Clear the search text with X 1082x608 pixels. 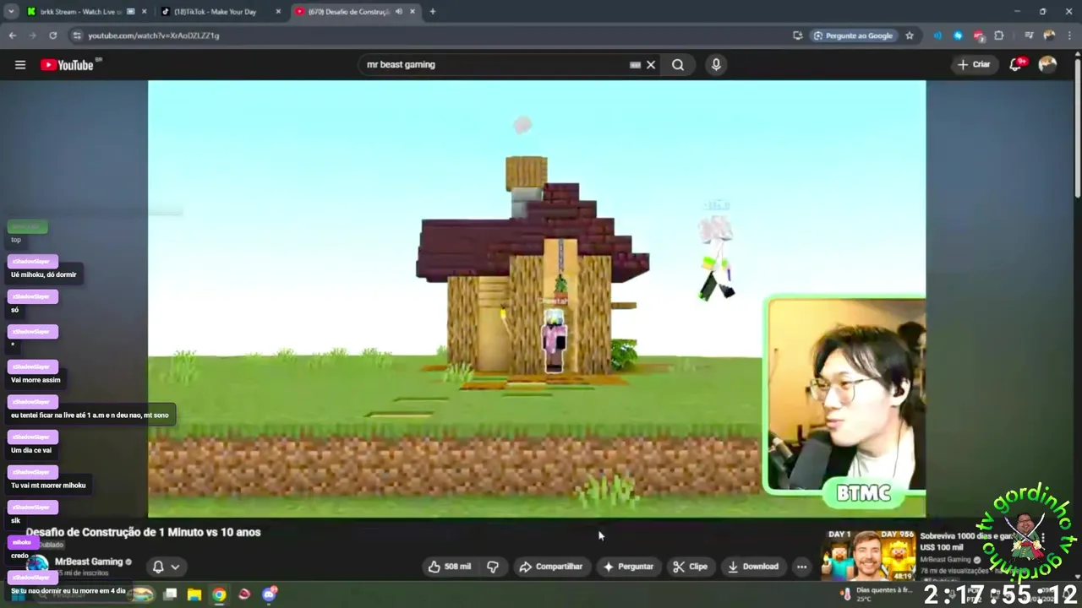pyautogui.click(x=651, y=65)
